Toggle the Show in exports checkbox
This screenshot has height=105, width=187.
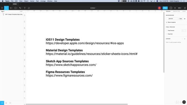[x=167, y=22]
